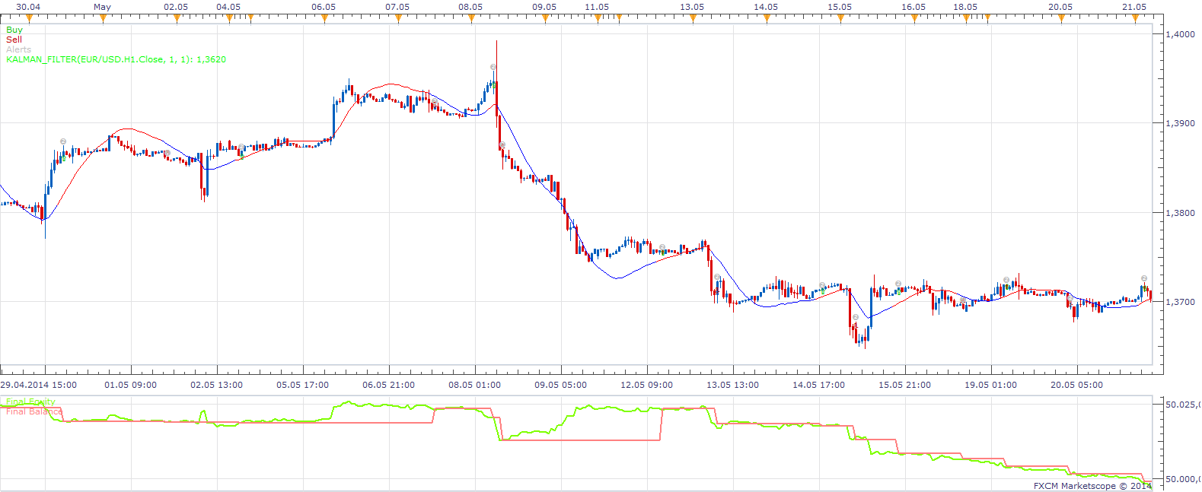Select the KALMAN_FILTER indicator label
1202x492 pixels.
pyautogui.click(x=116, y=59)
